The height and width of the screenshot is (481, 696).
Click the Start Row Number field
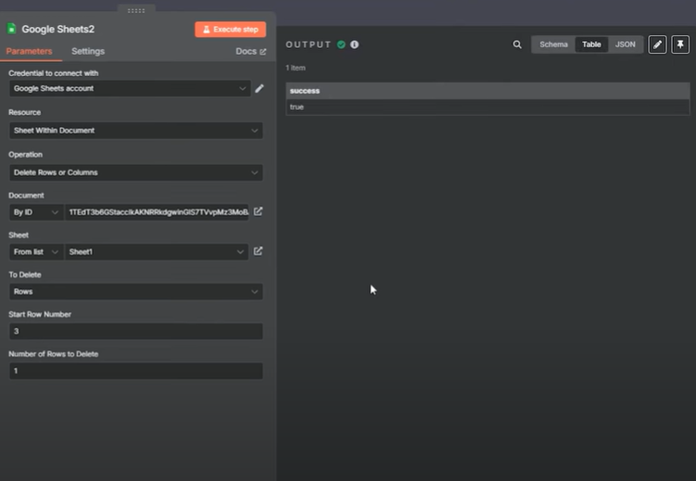136,331
